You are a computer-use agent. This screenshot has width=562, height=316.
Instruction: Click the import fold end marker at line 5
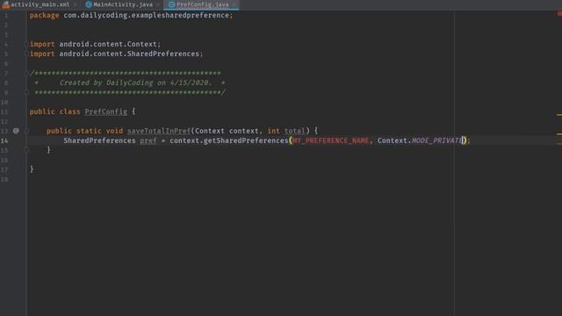[x=26, y=54]
